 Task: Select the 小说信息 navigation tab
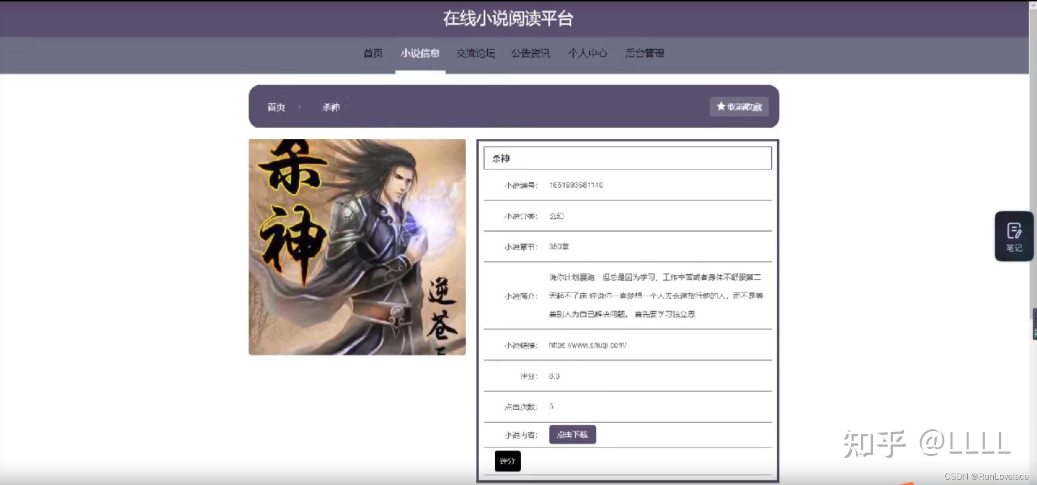coord(420,53)
